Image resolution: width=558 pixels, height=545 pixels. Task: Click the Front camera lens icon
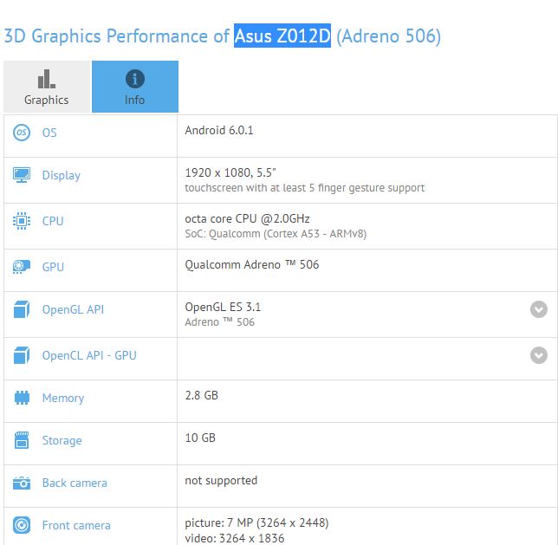point(22,525)
